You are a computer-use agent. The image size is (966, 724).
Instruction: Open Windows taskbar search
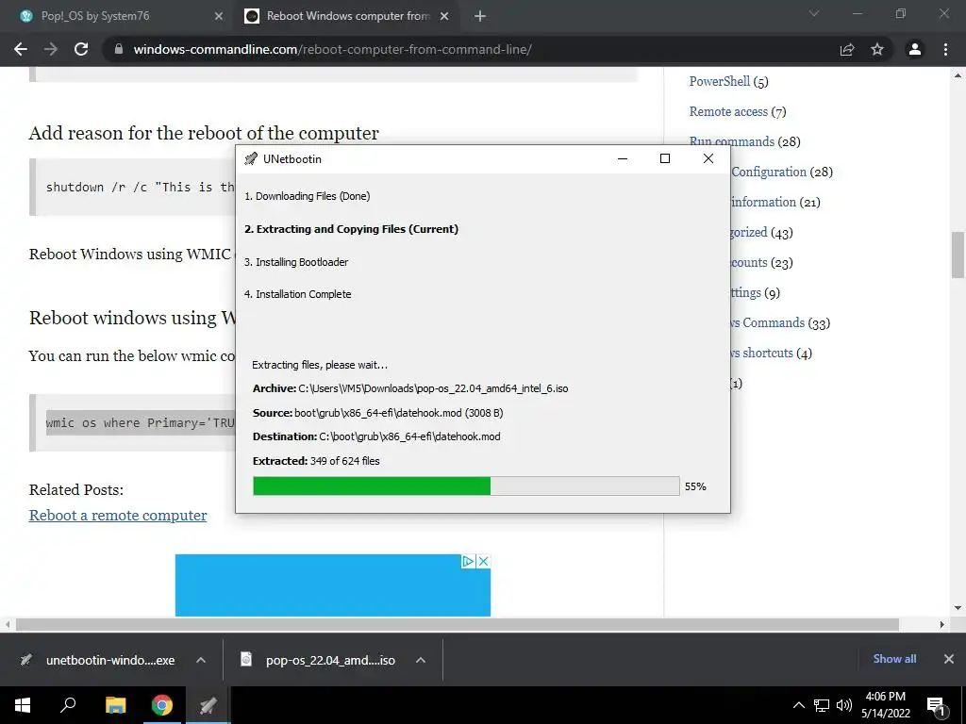pyautogui.click(x=68, y=705)
